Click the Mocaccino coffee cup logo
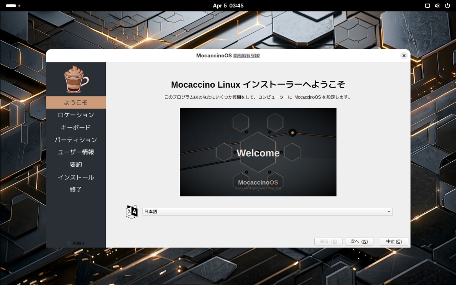 76,79
